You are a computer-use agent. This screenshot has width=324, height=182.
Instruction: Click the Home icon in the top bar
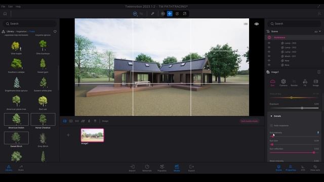tap(5, 14)
